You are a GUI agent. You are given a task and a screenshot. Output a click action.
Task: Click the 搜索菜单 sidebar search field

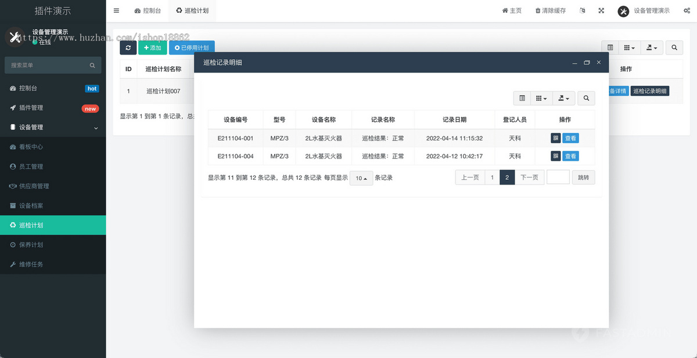pyautogui.click(x=53, y=65)
